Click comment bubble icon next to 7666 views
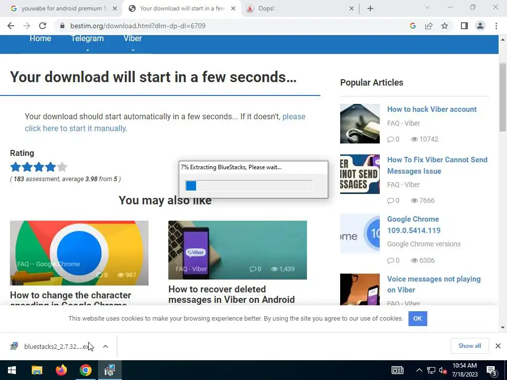 click(391, 201)
